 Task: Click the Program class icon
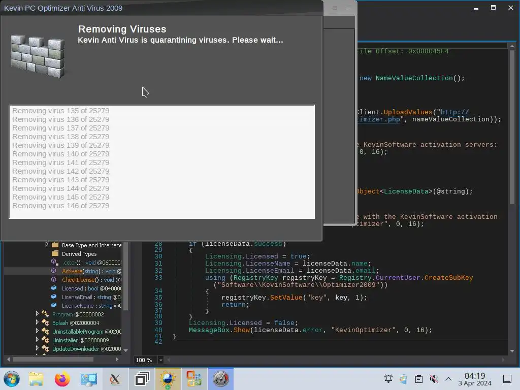coord(45,314)
